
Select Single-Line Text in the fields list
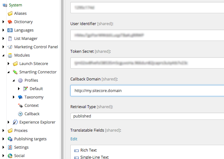[x=95, y=157]
